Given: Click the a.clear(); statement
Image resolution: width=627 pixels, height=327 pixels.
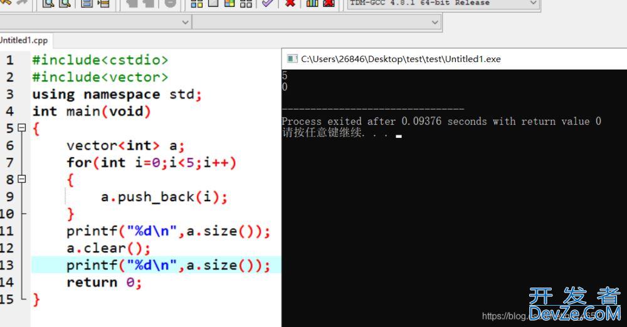Looking at the screenshot, I should coord(108,248).
